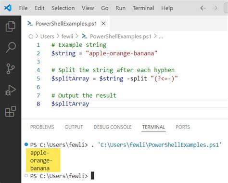Open the Source Control view
This screenshot has height=183, width=228.
11,69
